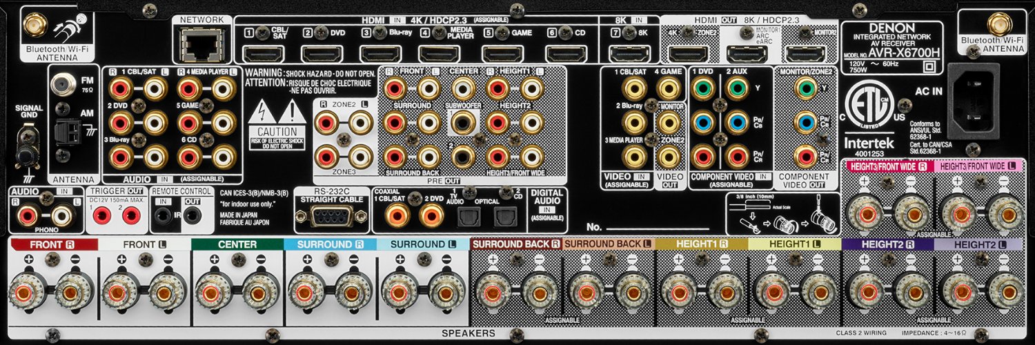The width and height of the screenshot is (1035, 345).
Task: Click the DENON brand name
Action: [x=891, y=28]
